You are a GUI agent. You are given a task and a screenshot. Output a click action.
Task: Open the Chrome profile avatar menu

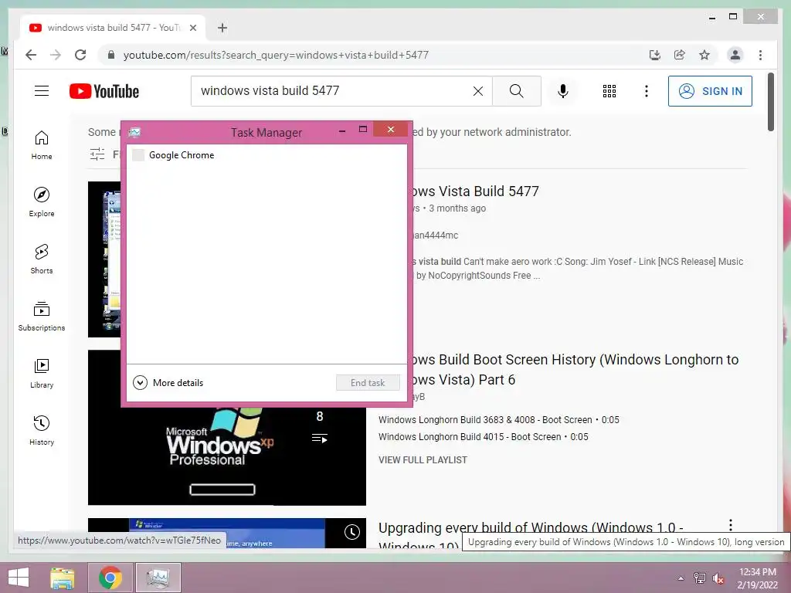coord(735,55)
